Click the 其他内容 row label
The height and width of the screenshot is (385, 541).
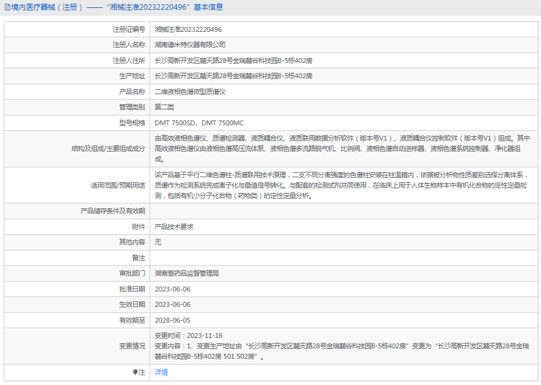click(x=132, y=242)
